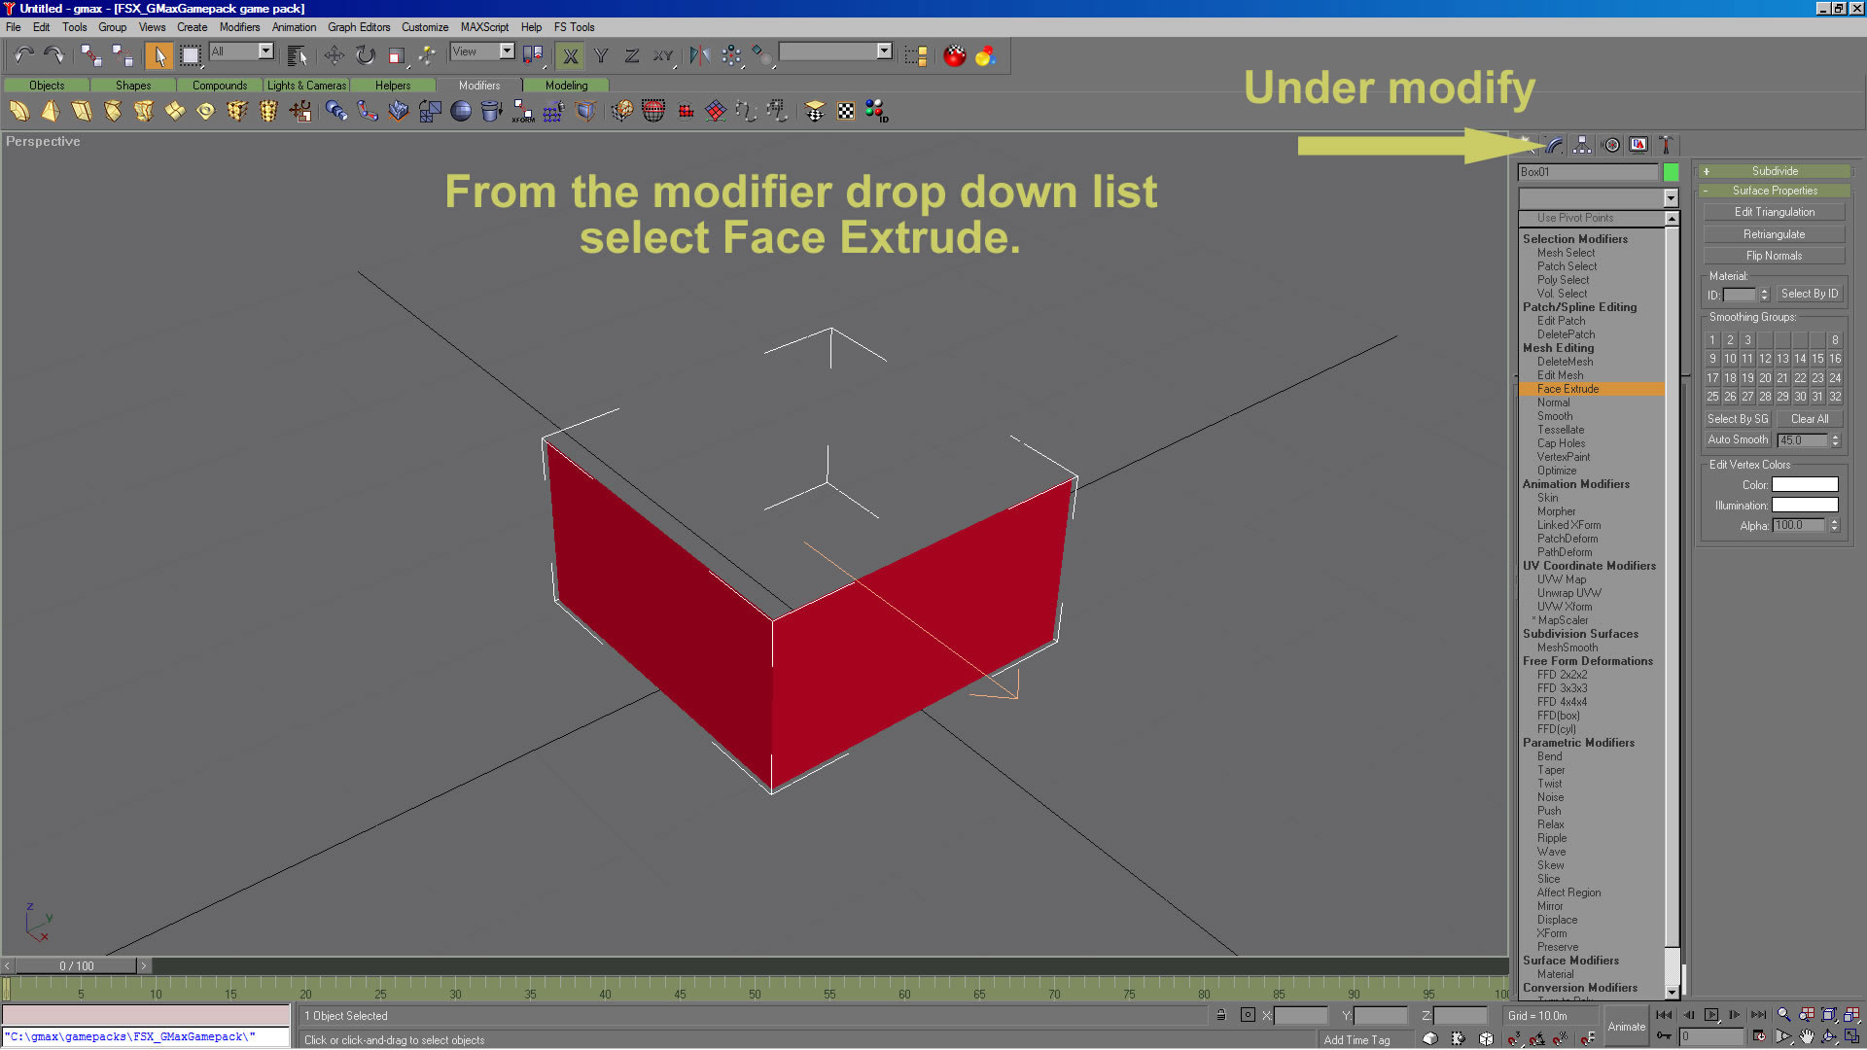The height and width of the screenshot is (1050, 1867).
Task: Toggle the Animate button
Action: click(1626, 1027)
